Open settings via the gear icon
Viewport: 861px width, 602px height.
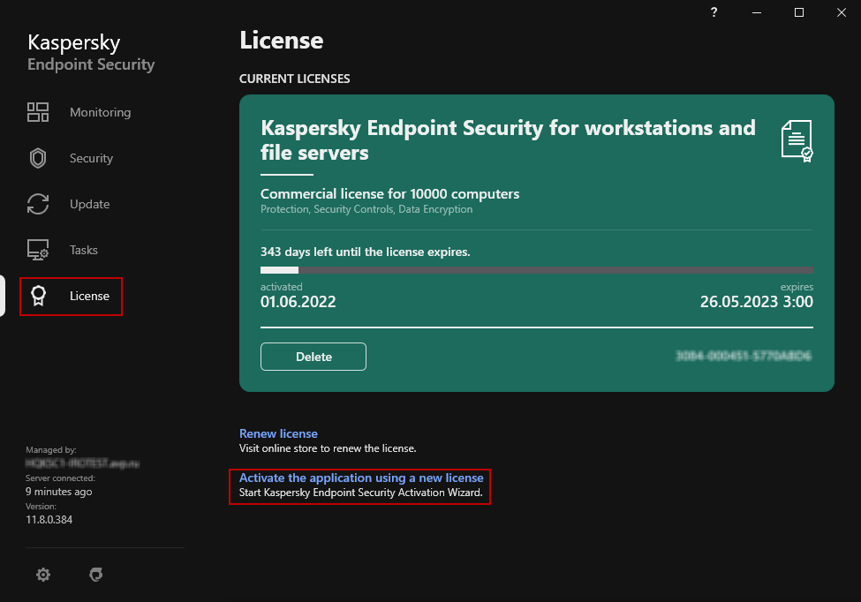tap(43, 575)
